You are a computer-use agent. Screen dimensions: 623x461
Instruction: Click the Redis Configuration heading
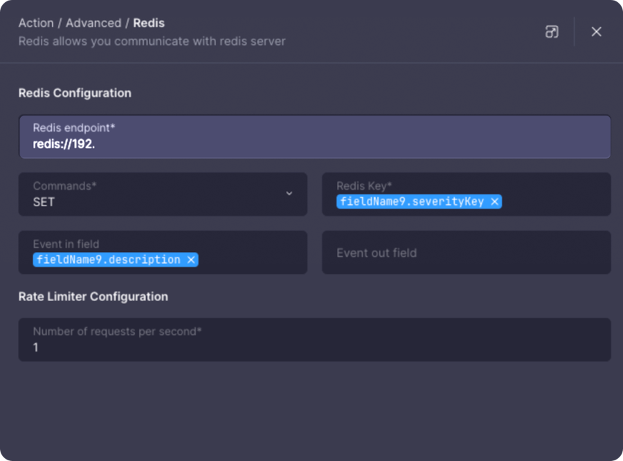pyautogui.click(x=75, y=93)
